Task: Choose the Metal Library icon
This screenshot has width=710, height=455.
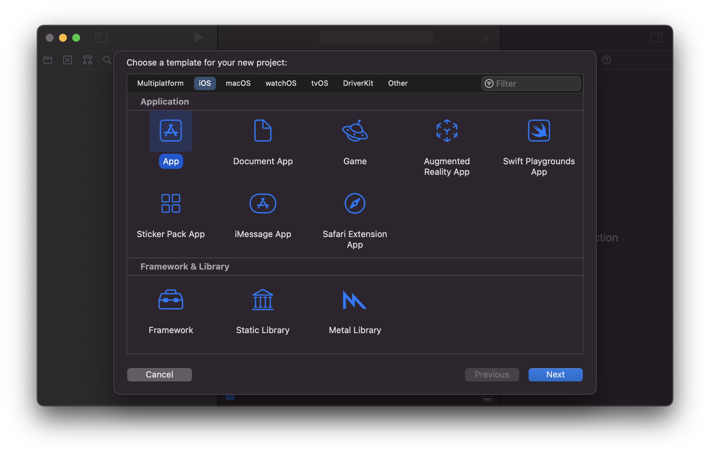Action: click(354, 300)
